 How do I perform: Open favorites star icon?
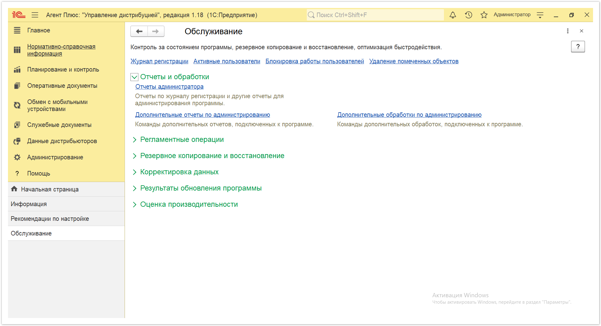(484, 15)
